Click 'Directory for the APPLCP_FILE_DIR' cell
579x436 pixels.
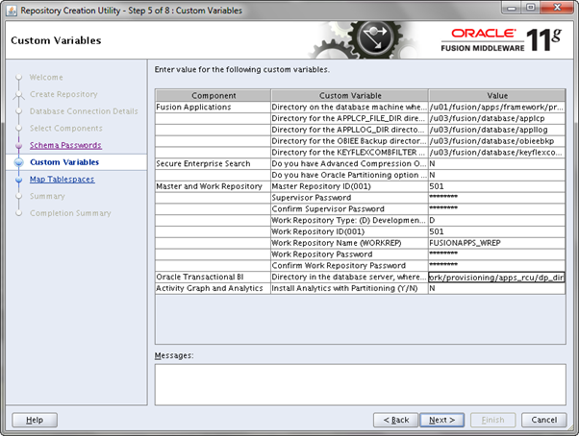click(350, 119)
